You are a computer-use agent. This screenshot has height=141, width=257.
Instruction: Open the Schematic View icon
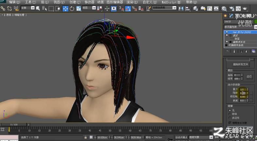click(x=216, y=8)
